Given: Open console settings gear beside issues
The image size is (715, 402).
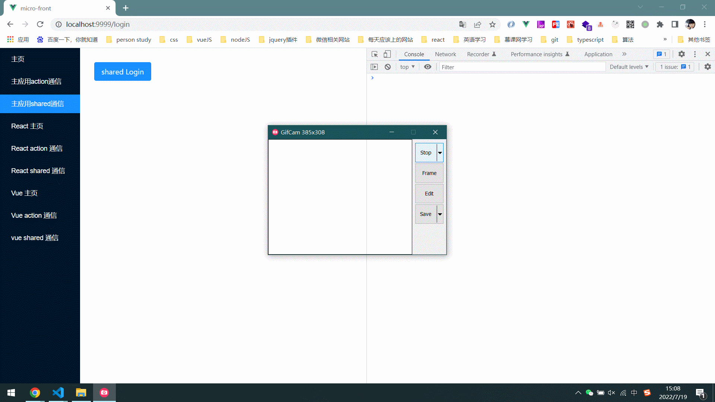Looking at the screenshot, I should (x=708, y=67).
